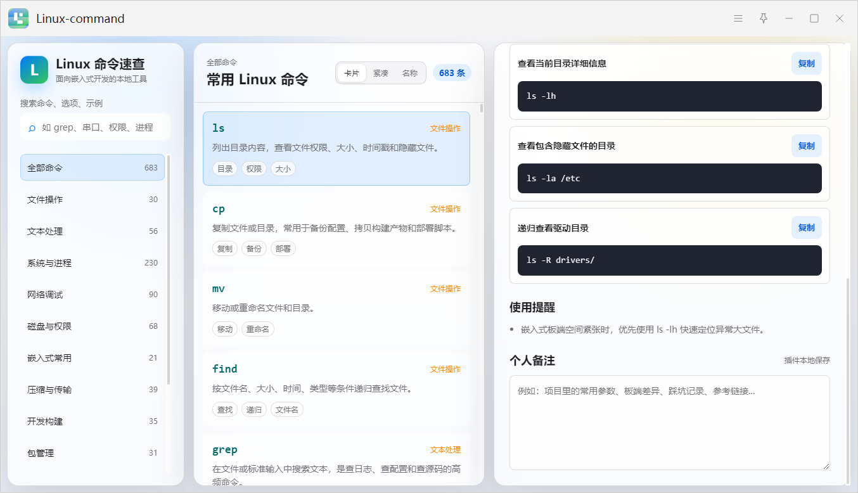Click the 查找 tag on find card
The width and height of the screenshot is (858, 493).
click(225, 410)
